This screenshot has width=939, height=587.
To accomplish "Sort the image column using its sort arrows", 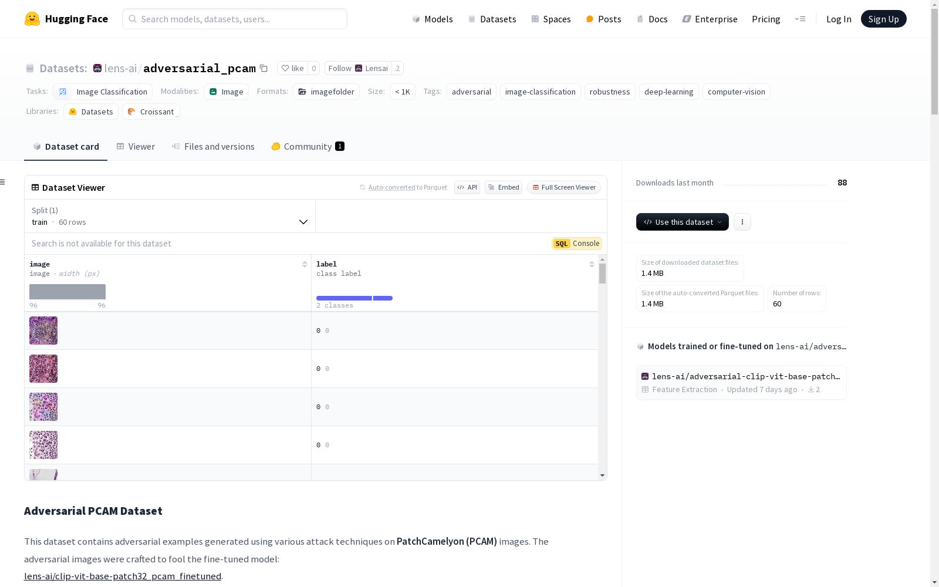I will point(305,264).
